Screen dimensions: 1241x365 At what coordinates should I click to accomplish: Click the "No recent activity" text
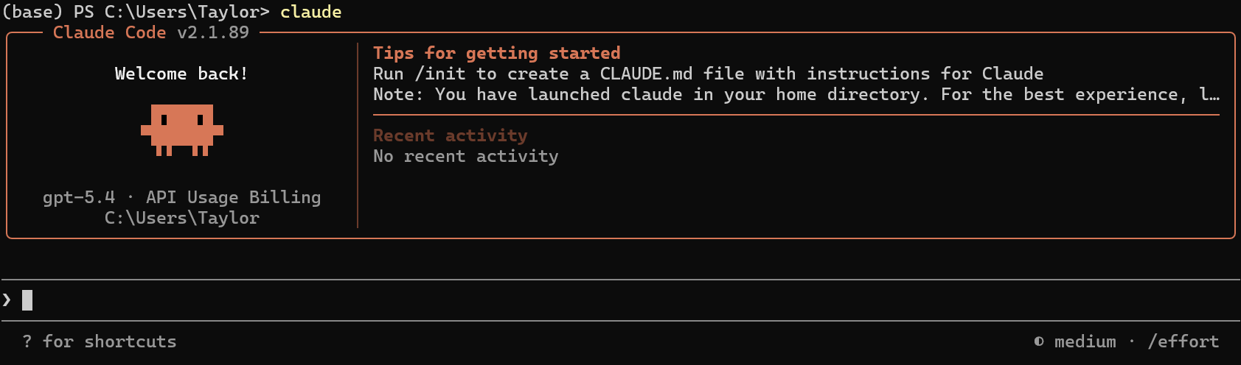tap(465, 156)
